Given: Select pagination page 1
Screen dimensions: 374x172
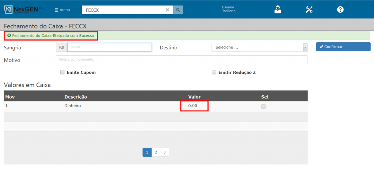Looking at the screenshot, I should coord(147,152).
